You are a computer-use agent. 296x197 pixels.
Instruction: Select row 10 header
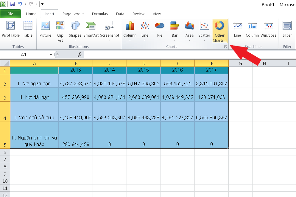(5, 181)
